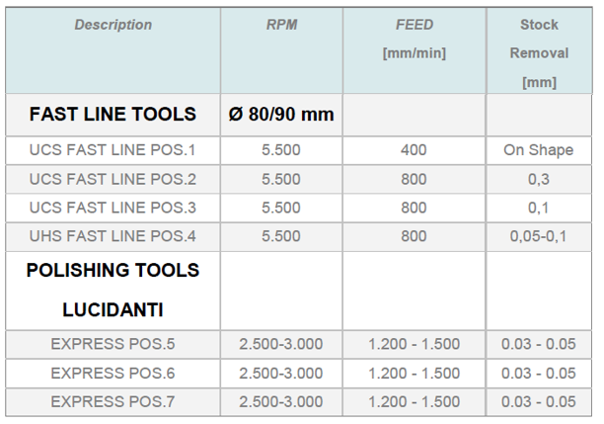Click feed value 800 in POS.4 row

pyautogui.click(x=414, y=236)
